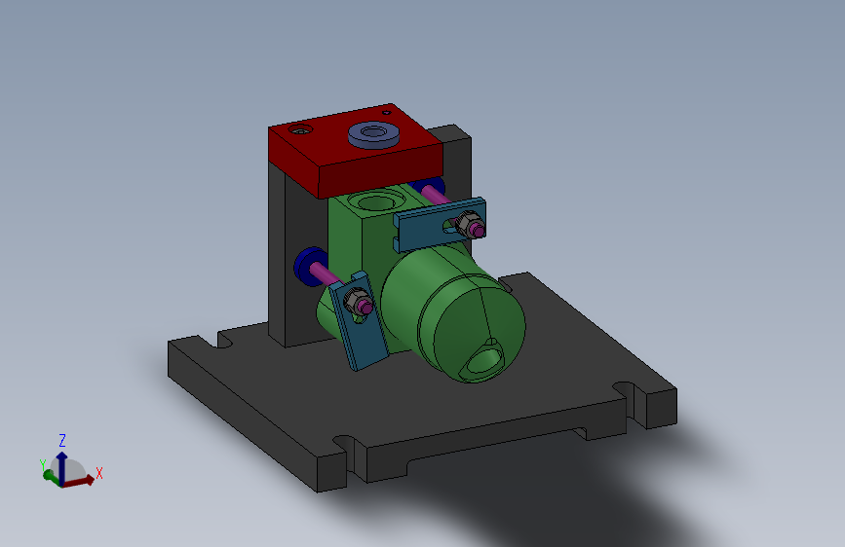
Task: Select the hex nut on the upper clamp
Action: pyautogui.click(x=468, y=224)
